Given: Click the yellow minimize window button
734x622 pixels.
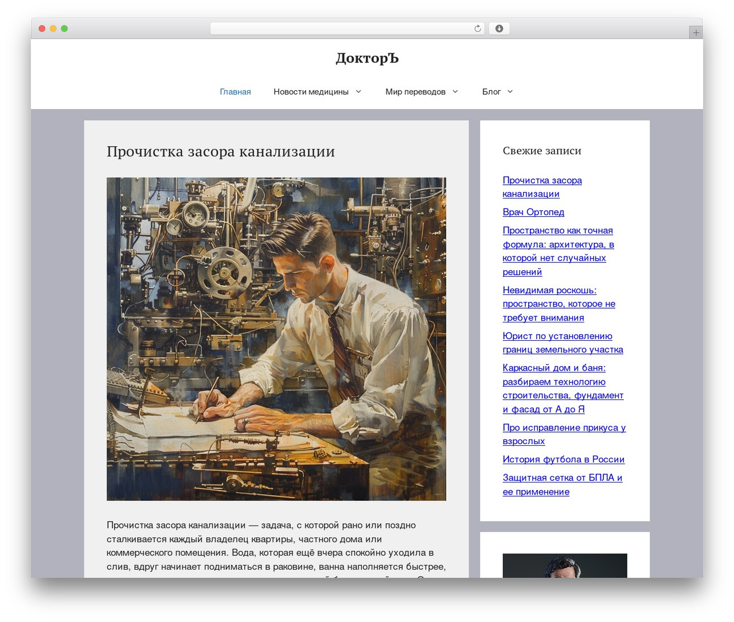Looking at the screenshot, I should [x=53, y=29].
